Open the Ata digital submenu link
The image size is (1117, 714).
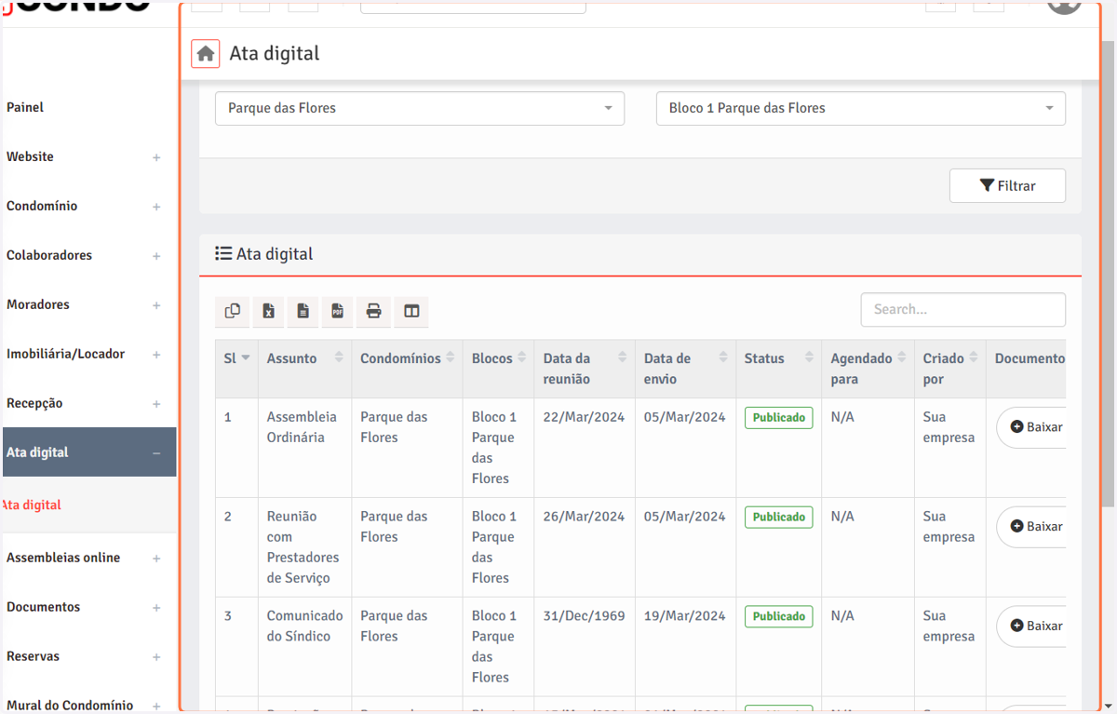click(x=32, y=505)
